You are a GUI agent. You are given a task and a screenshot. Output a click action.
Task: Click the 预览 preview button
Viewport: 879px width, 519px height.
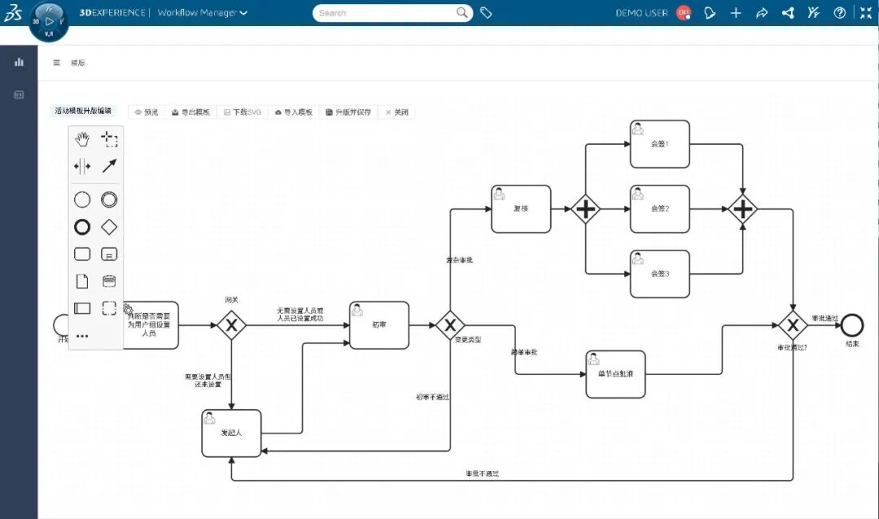coord(146,112)
